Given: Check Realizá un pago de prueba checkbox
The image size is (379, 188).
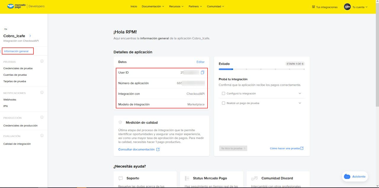Looking at the screenshot, I should click(224, 103).
